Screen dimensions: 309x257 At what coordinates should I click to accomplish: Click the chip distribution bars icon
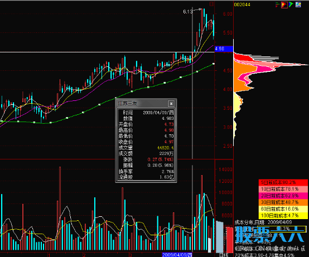click(278, 4)
